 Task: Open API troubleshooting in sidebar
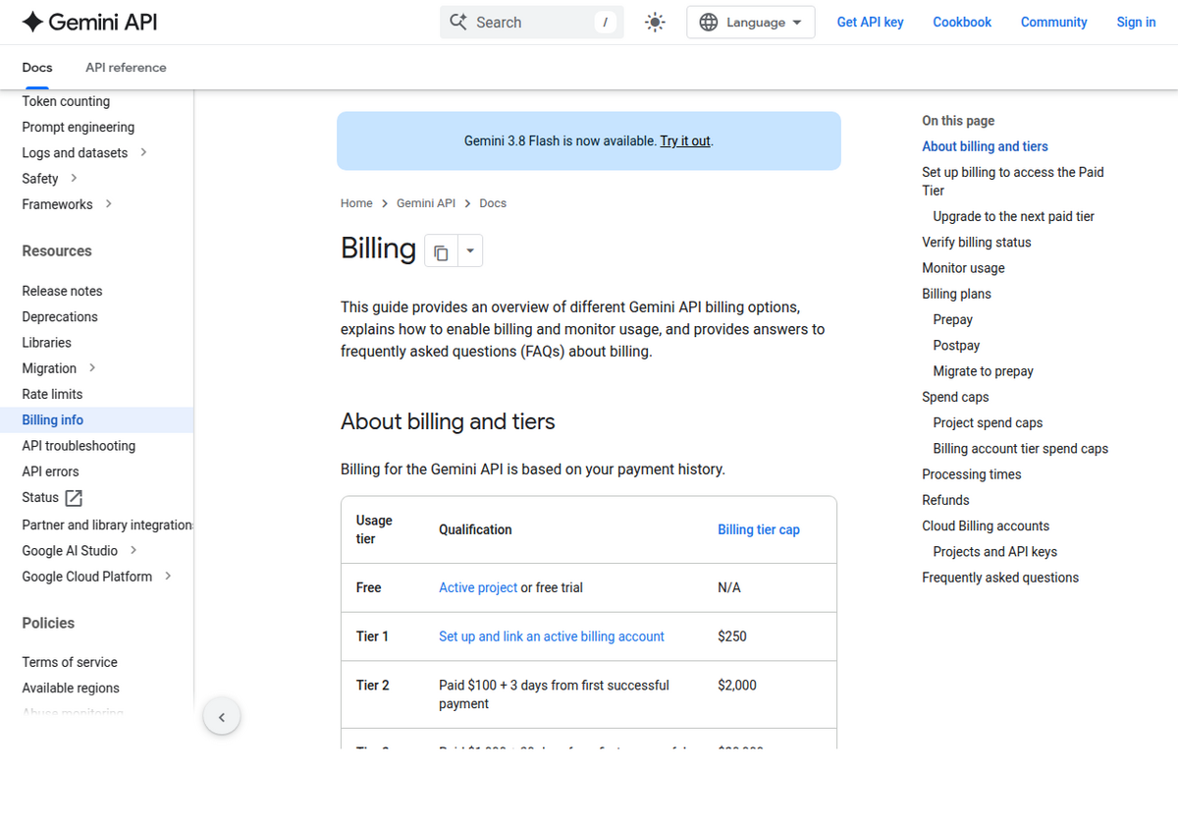79,445
